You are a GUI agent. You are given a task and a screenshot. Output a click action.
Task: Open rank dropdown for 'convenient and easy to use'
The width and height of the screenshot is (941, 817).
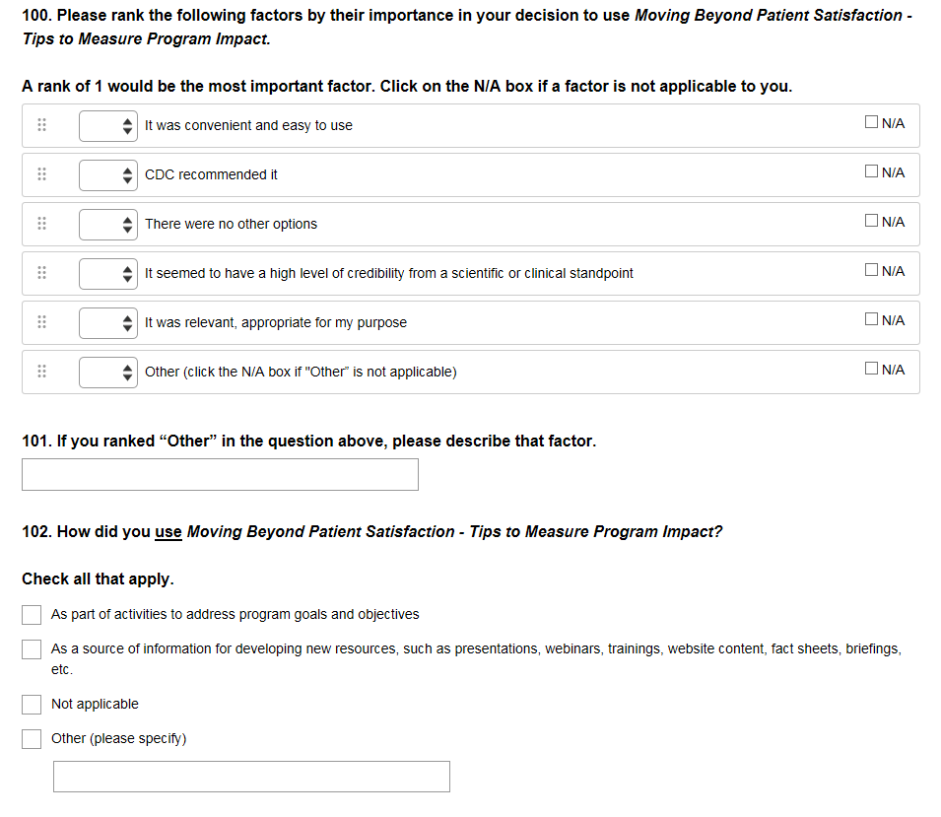108,125
